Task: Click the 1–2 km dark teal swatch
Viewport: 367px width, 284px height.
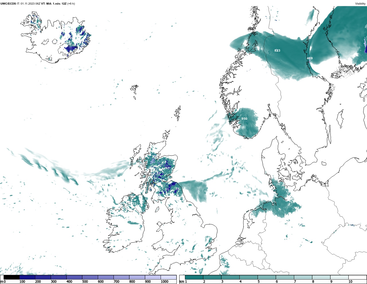Action: tap(194, 277)
